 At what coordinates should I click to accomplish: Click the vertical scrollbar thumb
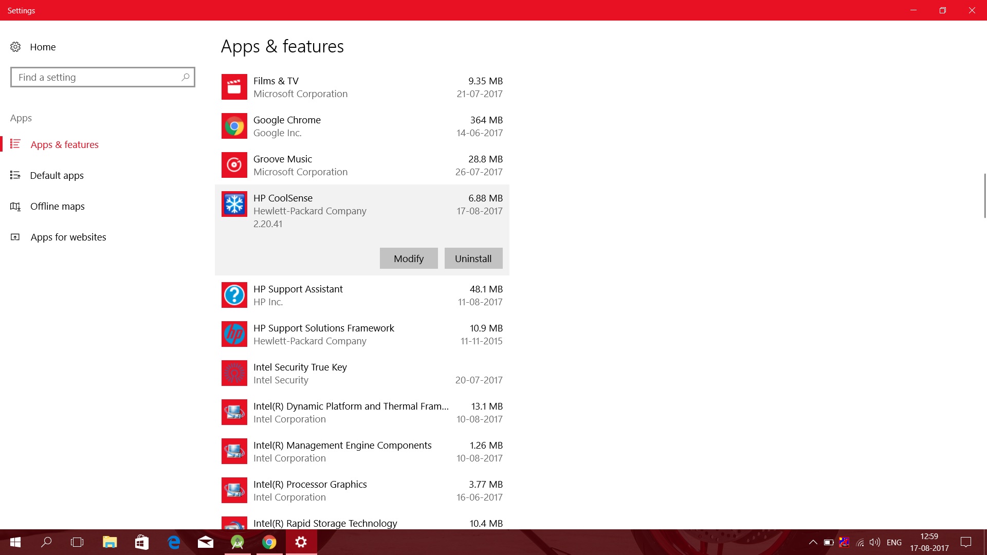click(985, 195)
